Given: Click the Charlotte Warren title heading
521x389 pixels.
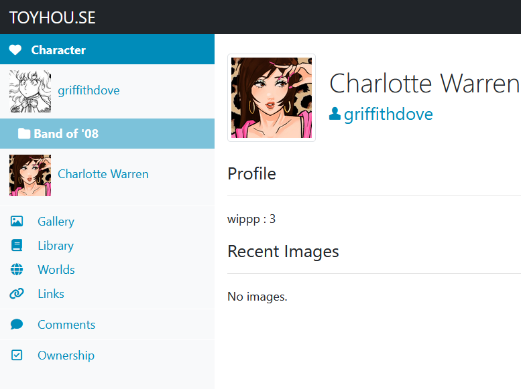Looking at the screenshot, I should tap(424, 83).
